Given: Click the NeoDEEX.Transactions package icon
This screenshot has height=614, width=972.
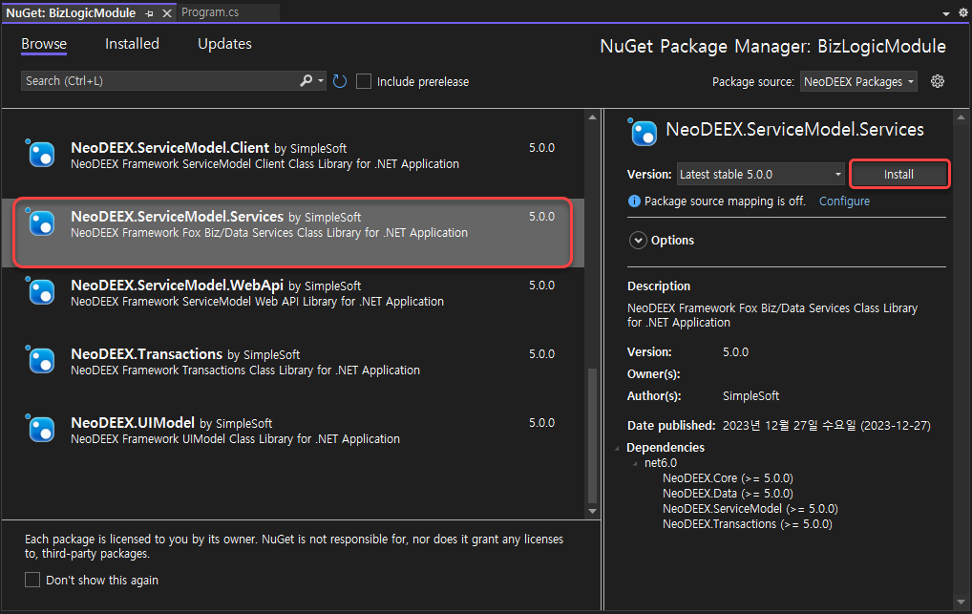Looking at the screenshot, I should pyautogui.click(x=41, y=360).
